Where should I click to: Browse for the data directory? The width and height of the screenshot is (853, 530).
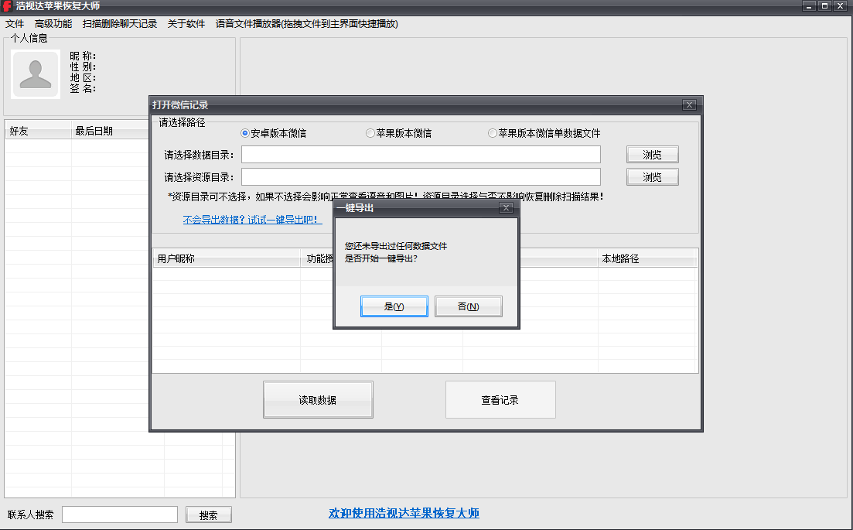652,155
